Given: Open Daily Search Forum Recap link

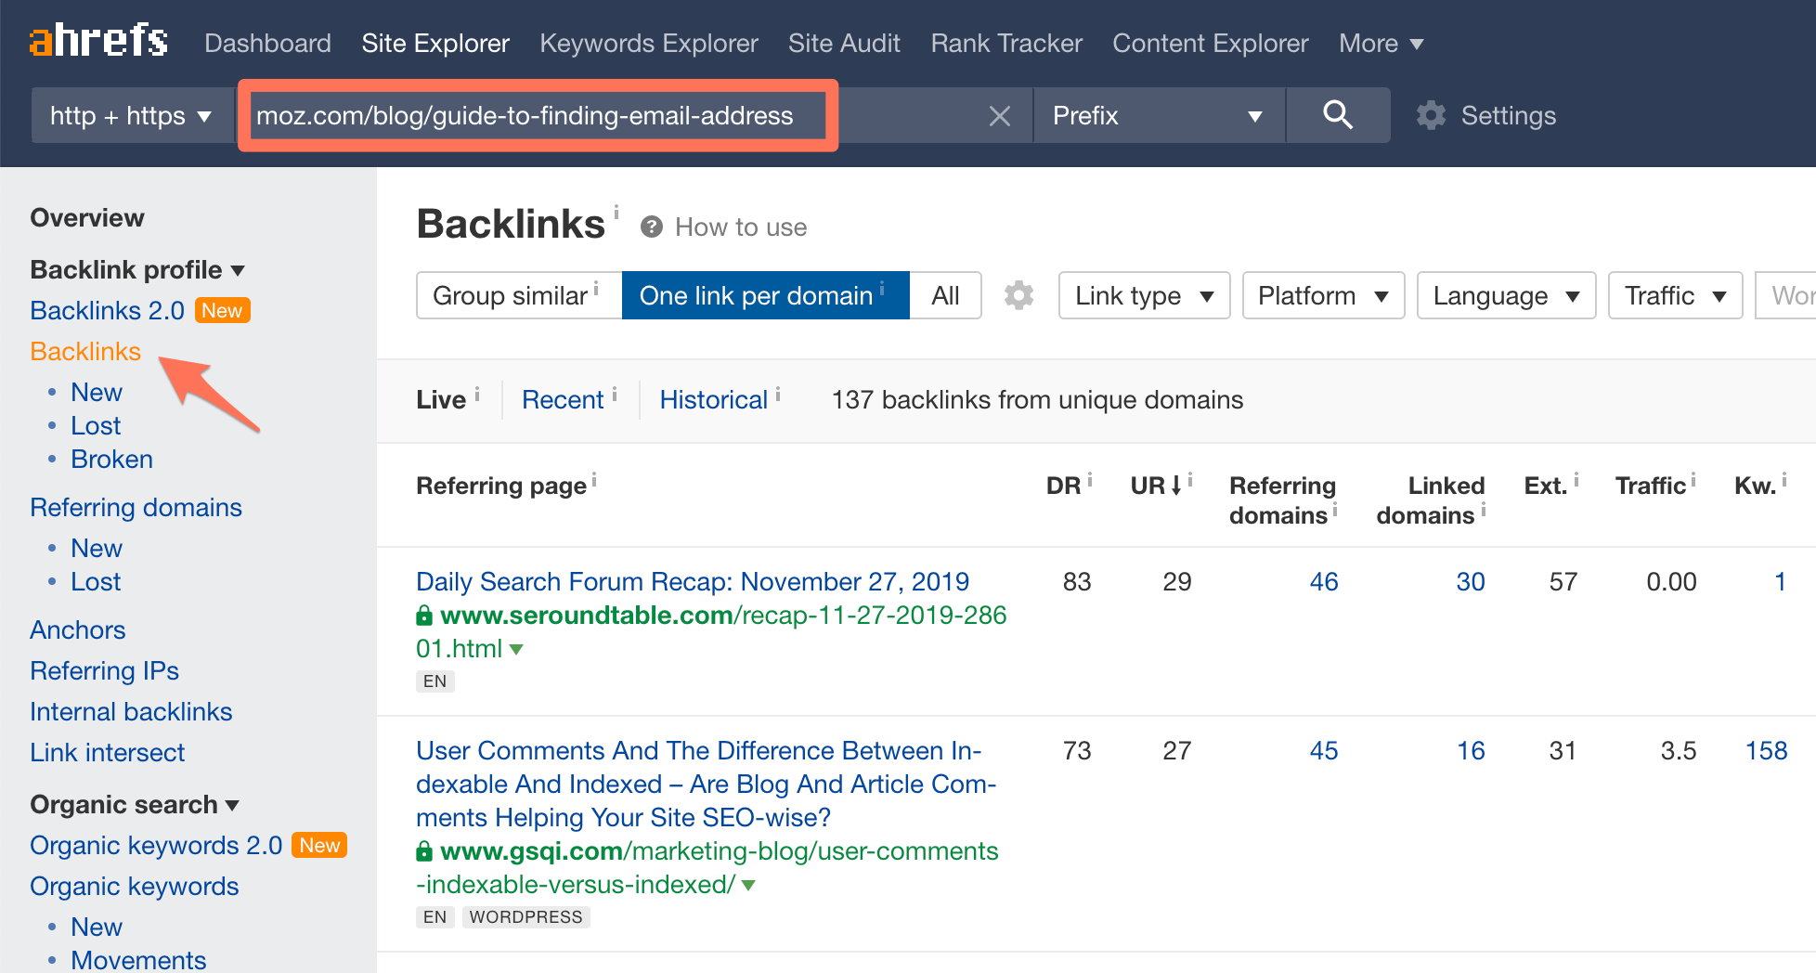Looking at the screenshot, I should [693, 581].
